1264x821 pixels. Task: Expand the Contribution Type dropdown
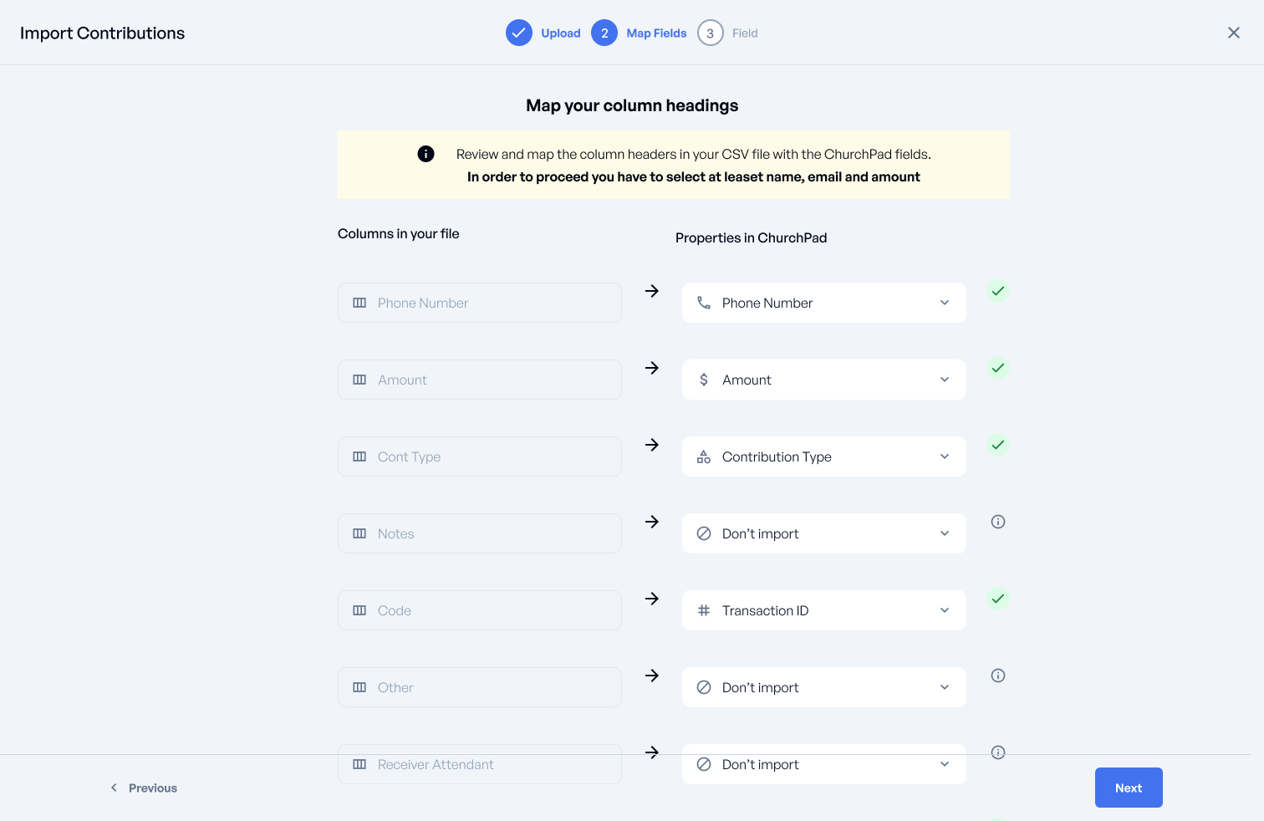[x=823, y=456]
